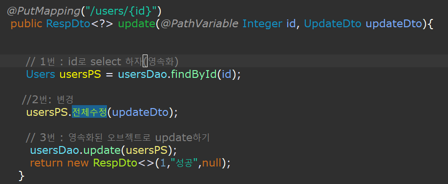Click the '3번 : 영속화된 오브젝트로 update하기' comment

(x=118, y=138)
